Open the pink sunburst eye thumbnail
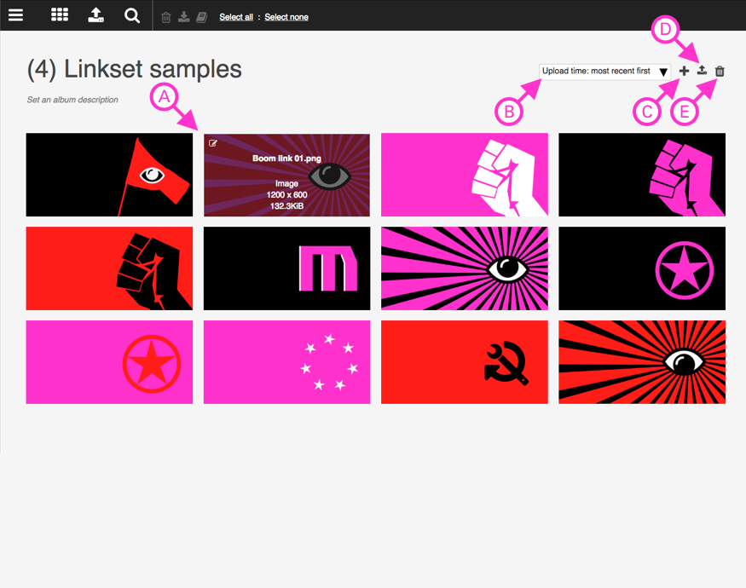The width and height of the screenshot is (746, 588). pyautogui.click(x=465, y=268)
